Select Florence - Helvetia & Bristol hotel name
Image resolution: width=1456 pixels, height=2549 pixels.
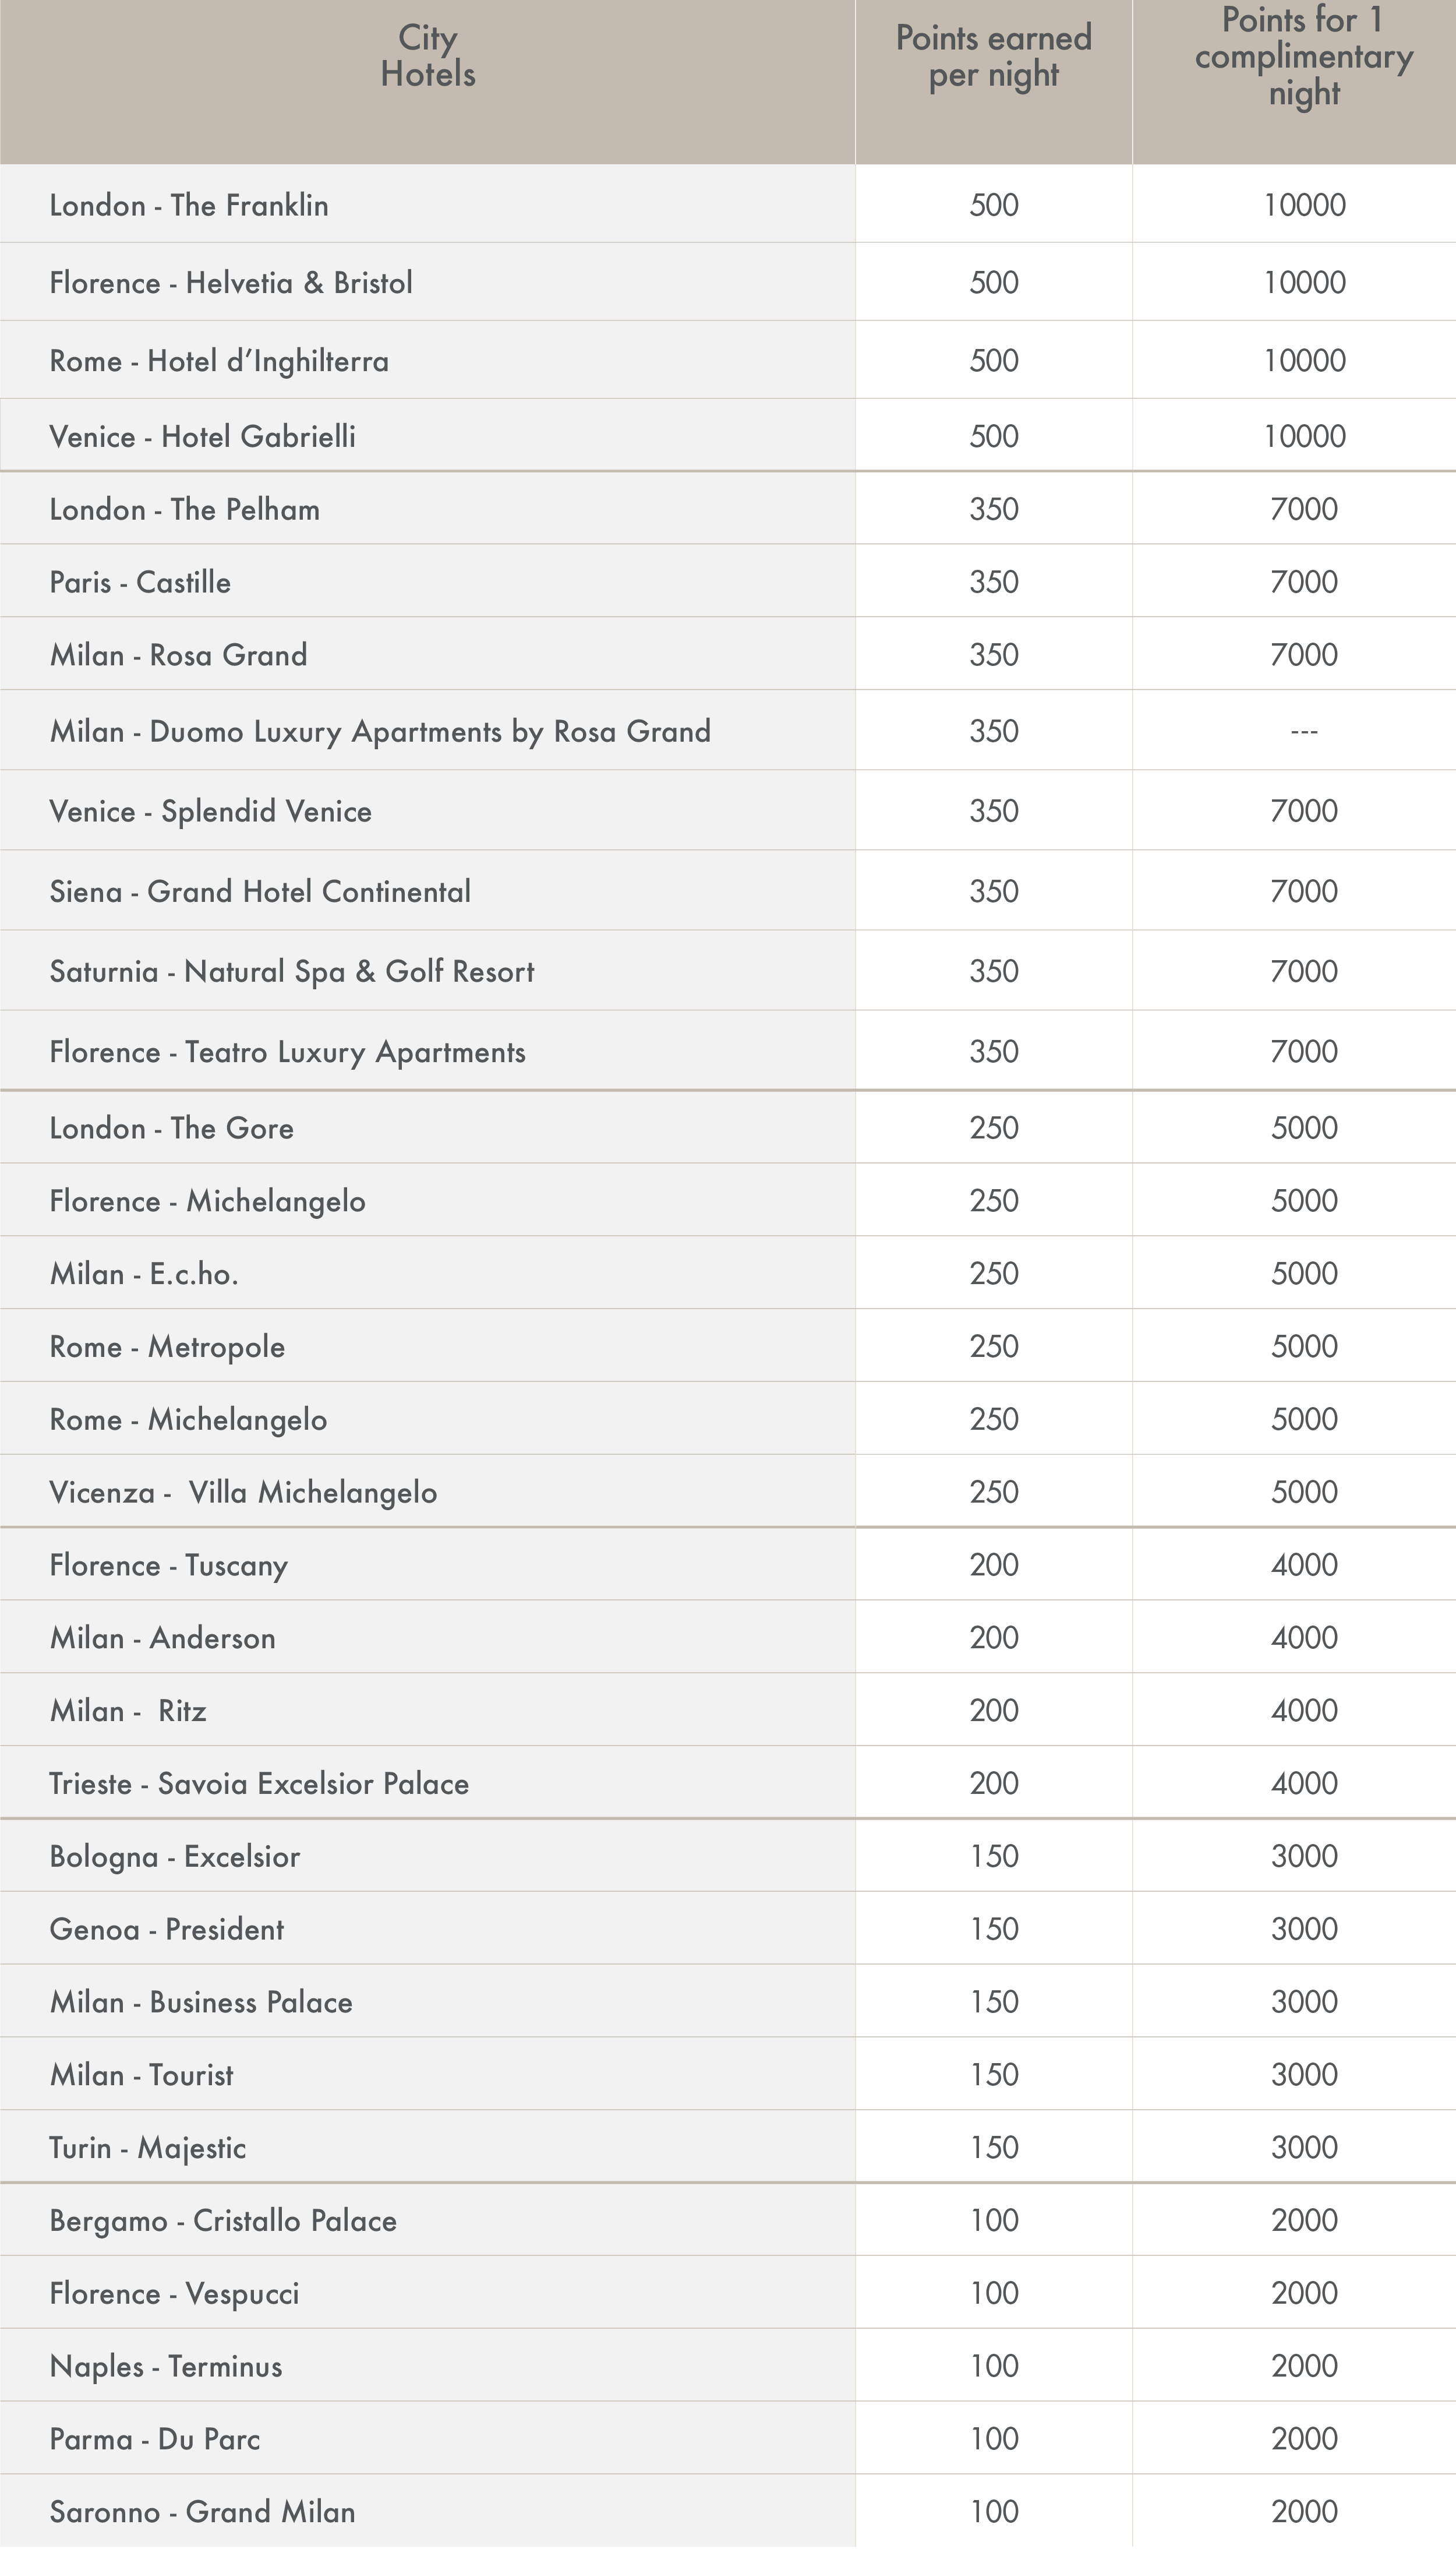231,283
